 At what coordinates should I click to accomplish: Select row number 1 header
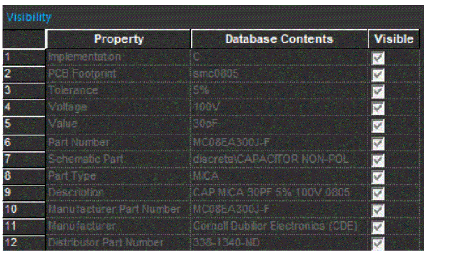[x=24, y=57]
